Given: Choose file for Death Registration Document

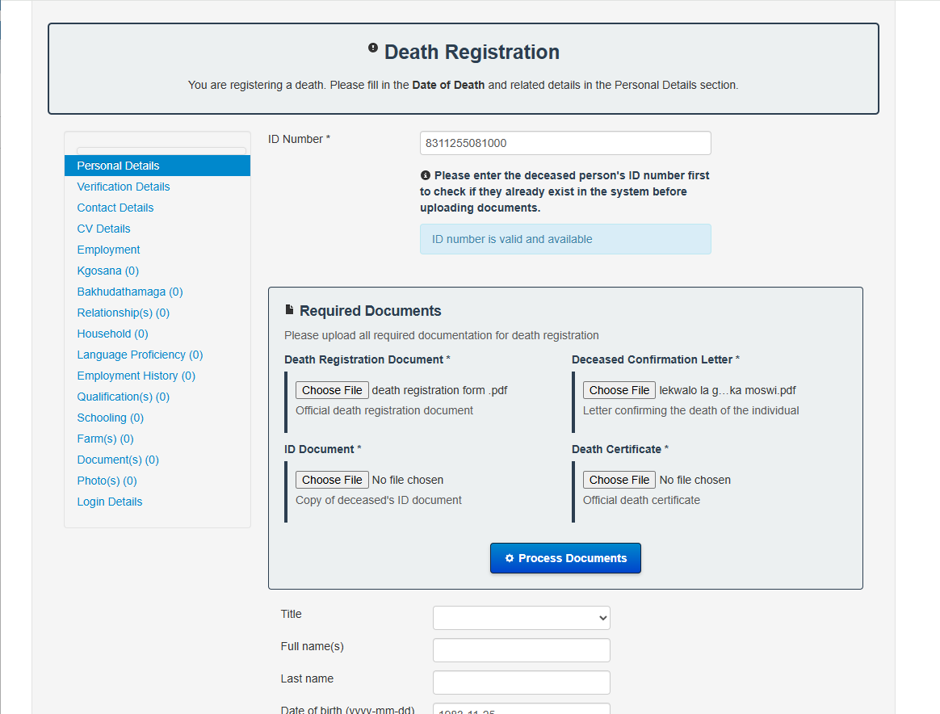Looking at the screenshot, I should [x=332, y=390].
